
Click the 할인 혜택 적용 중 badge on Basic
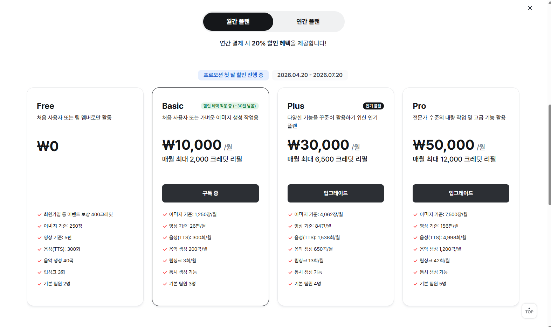pos(230,106)
